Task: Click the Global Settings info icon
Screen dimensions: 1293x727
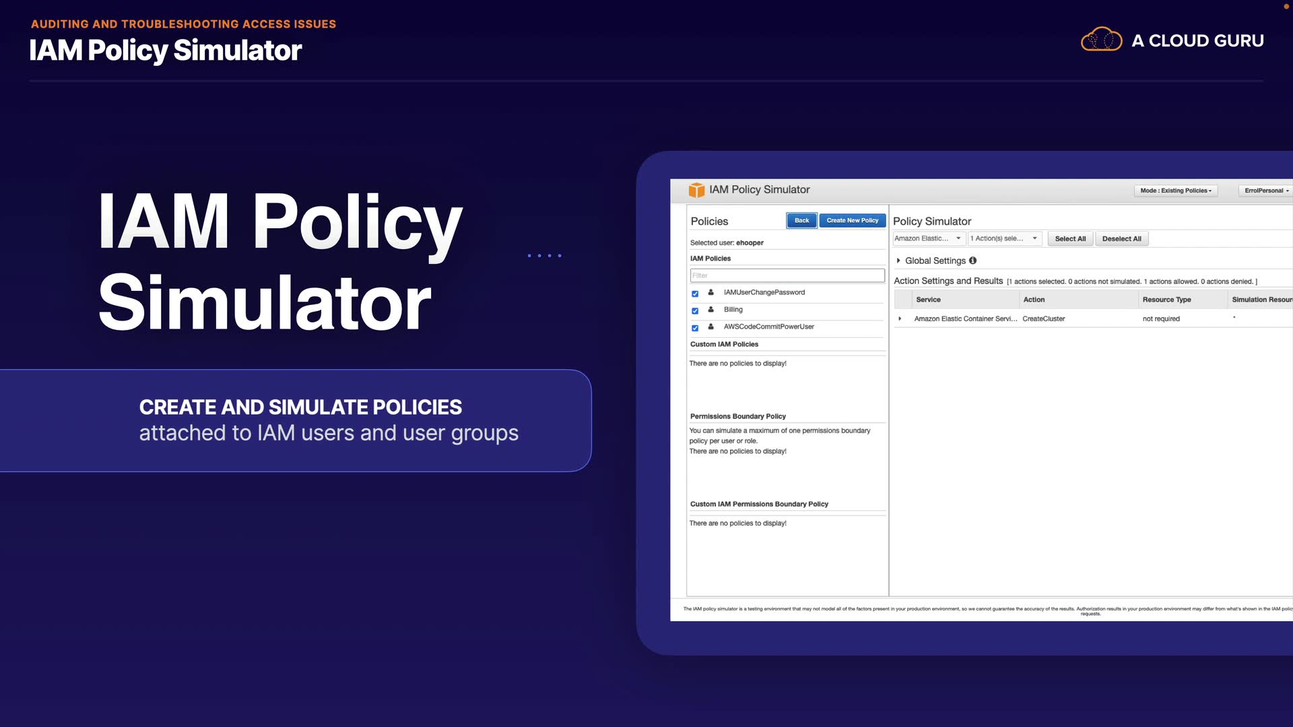Action: point(972,261)
